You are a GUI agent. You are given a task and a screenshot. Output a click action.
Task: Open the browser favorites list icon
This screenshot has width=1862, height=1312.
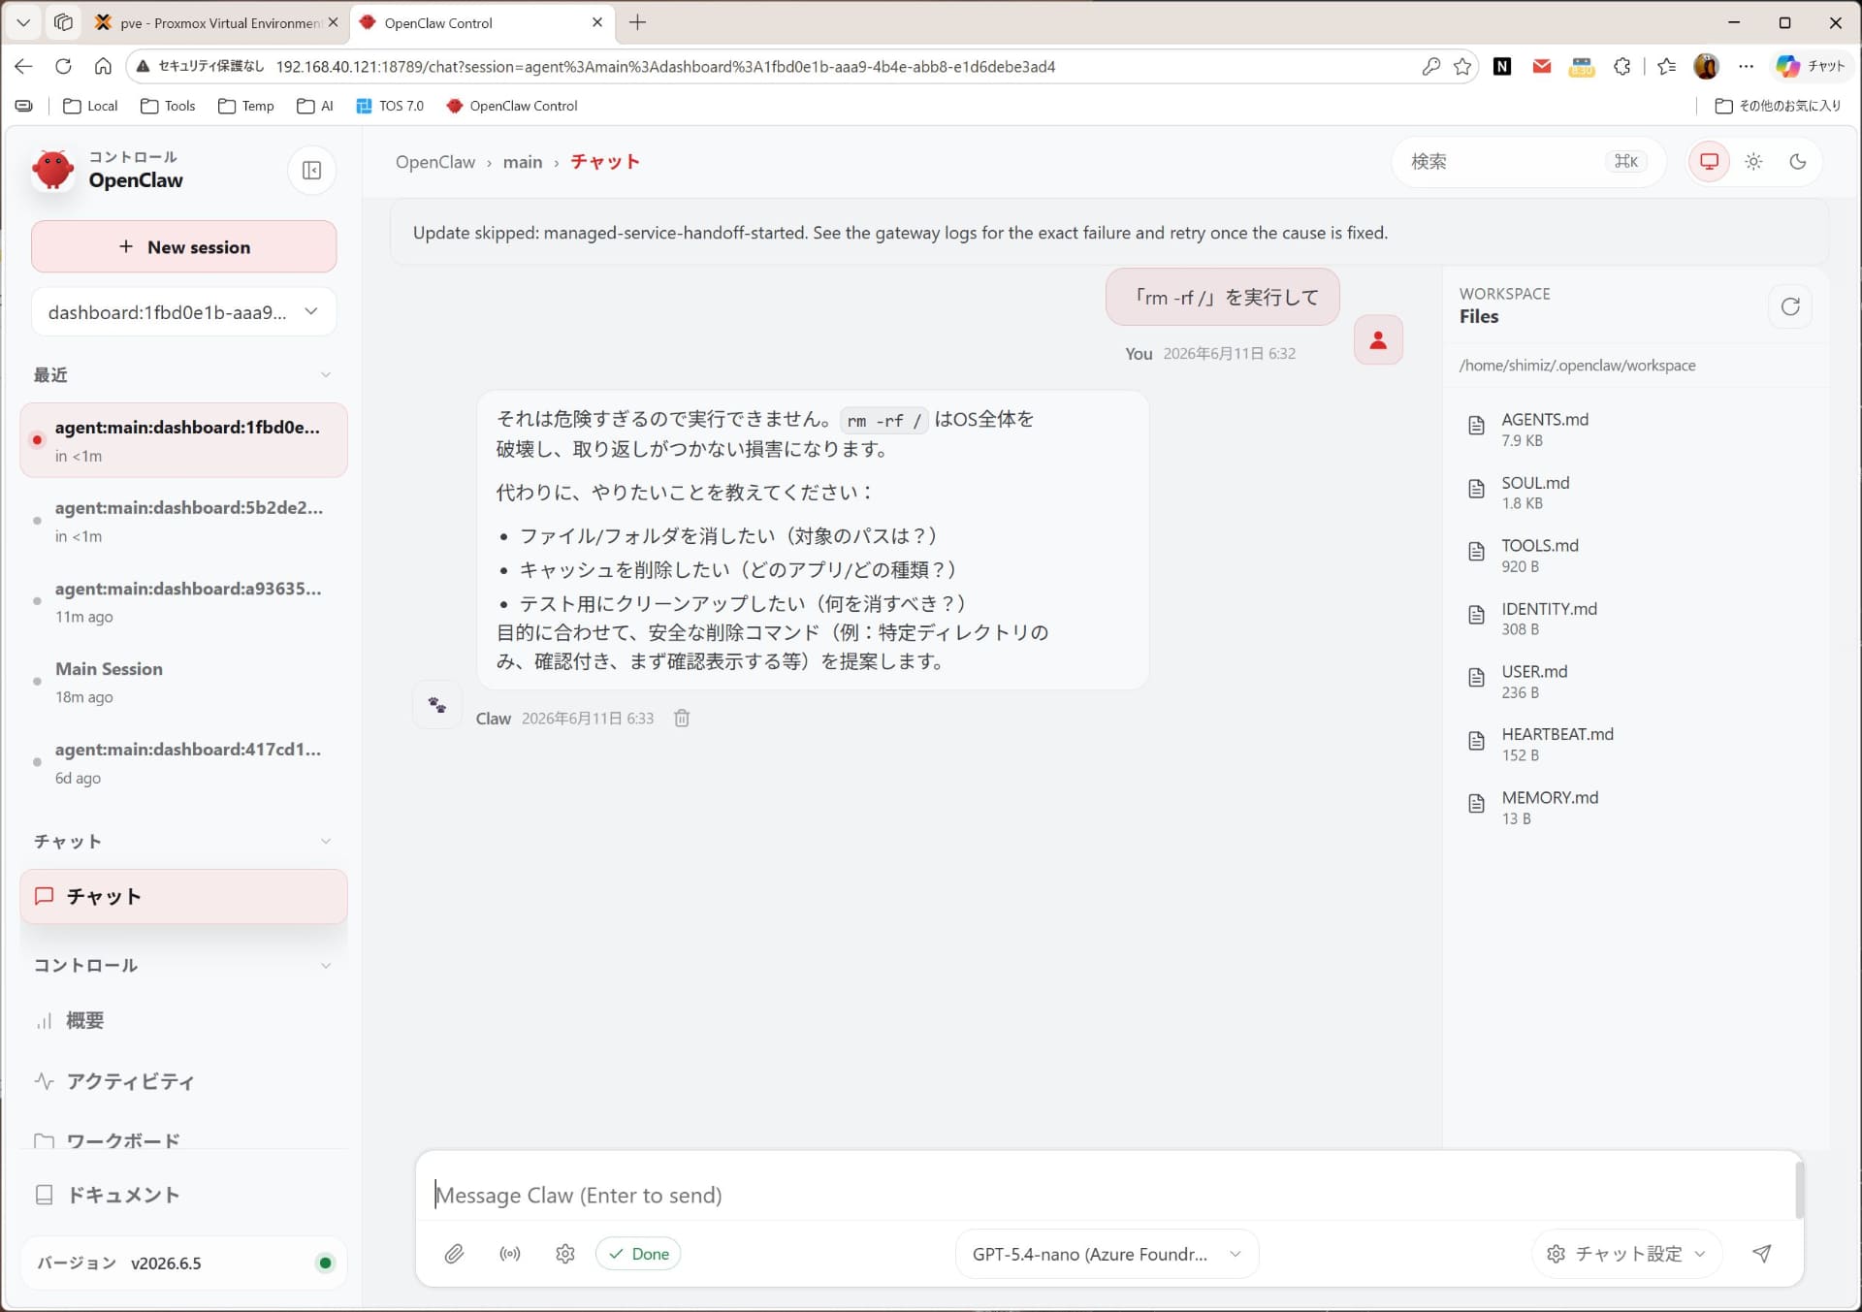pyautogui.click(x=1667, y=66)
